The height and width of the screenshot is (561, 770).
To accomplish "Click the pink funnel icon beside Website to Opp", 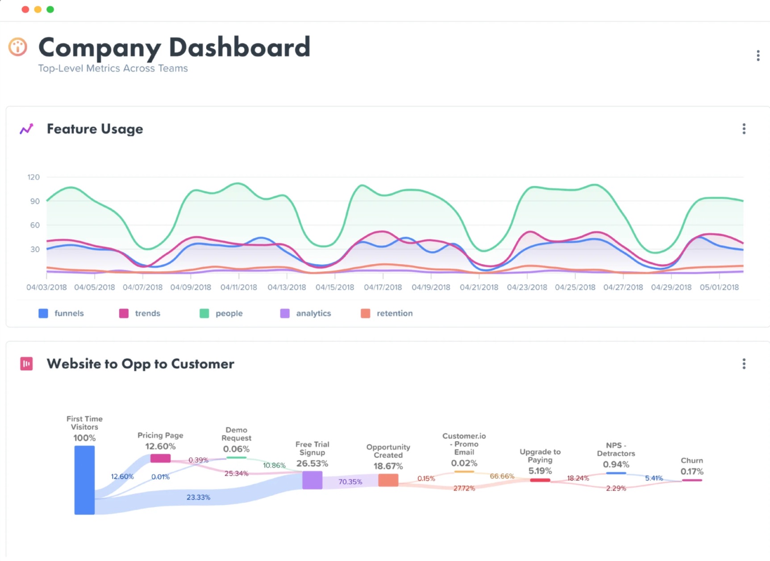I will pos(26,364).
